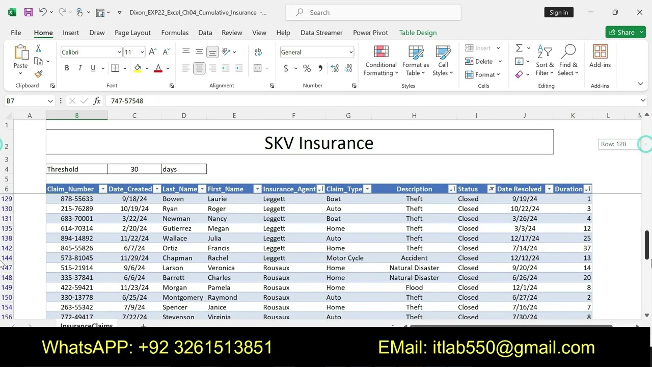The height and width of the screenshot is (367, 652).
Task: Switch to the Data tab
Action: (x=205, y=33)
